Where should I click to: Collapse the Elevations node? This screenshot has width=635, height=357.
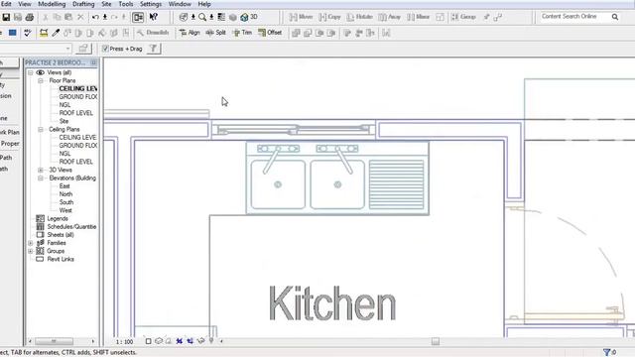click(x=41, y=178)
